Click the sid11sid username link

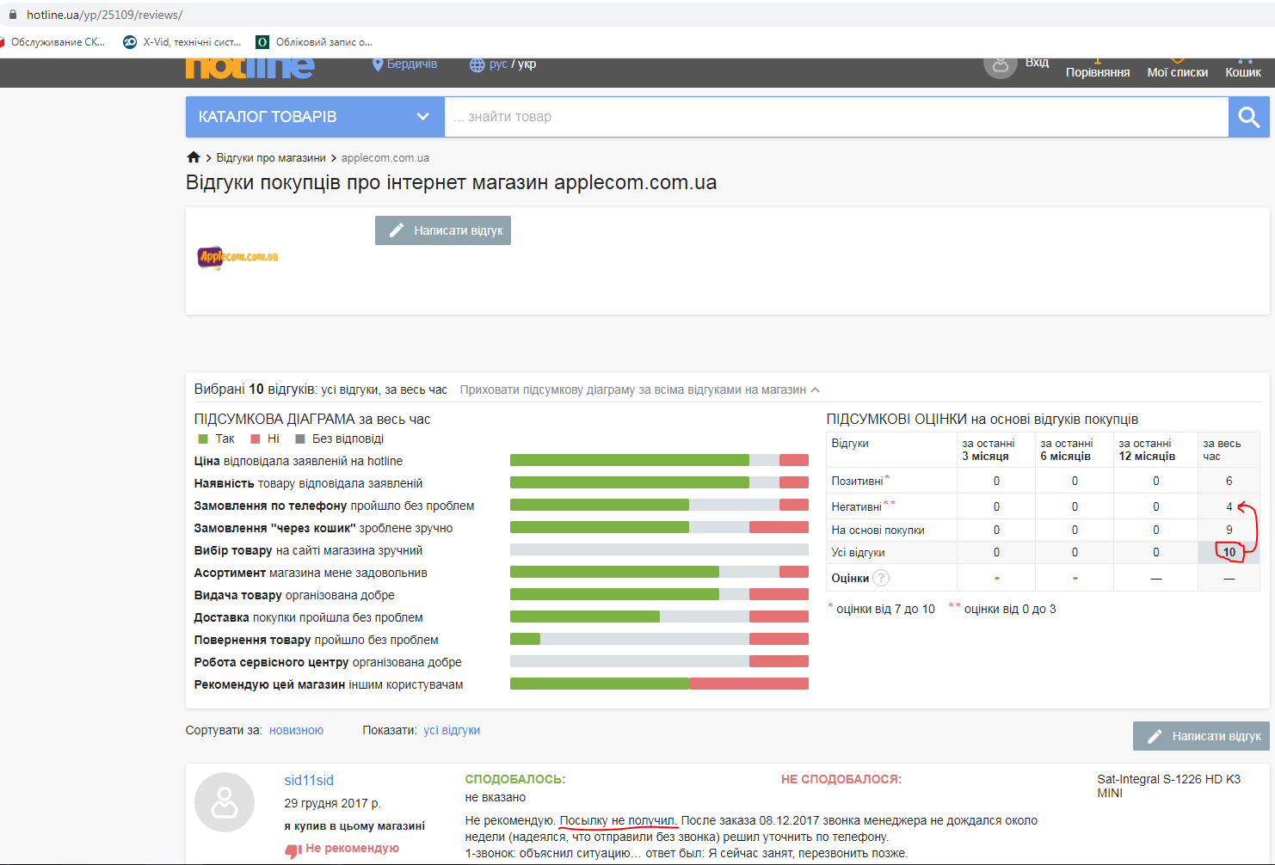tap(309, 781)
